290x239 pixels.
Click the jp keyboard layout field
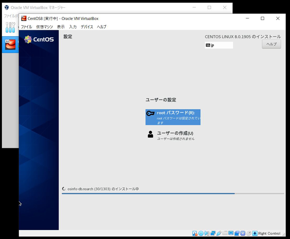click(x=219, y=45)
